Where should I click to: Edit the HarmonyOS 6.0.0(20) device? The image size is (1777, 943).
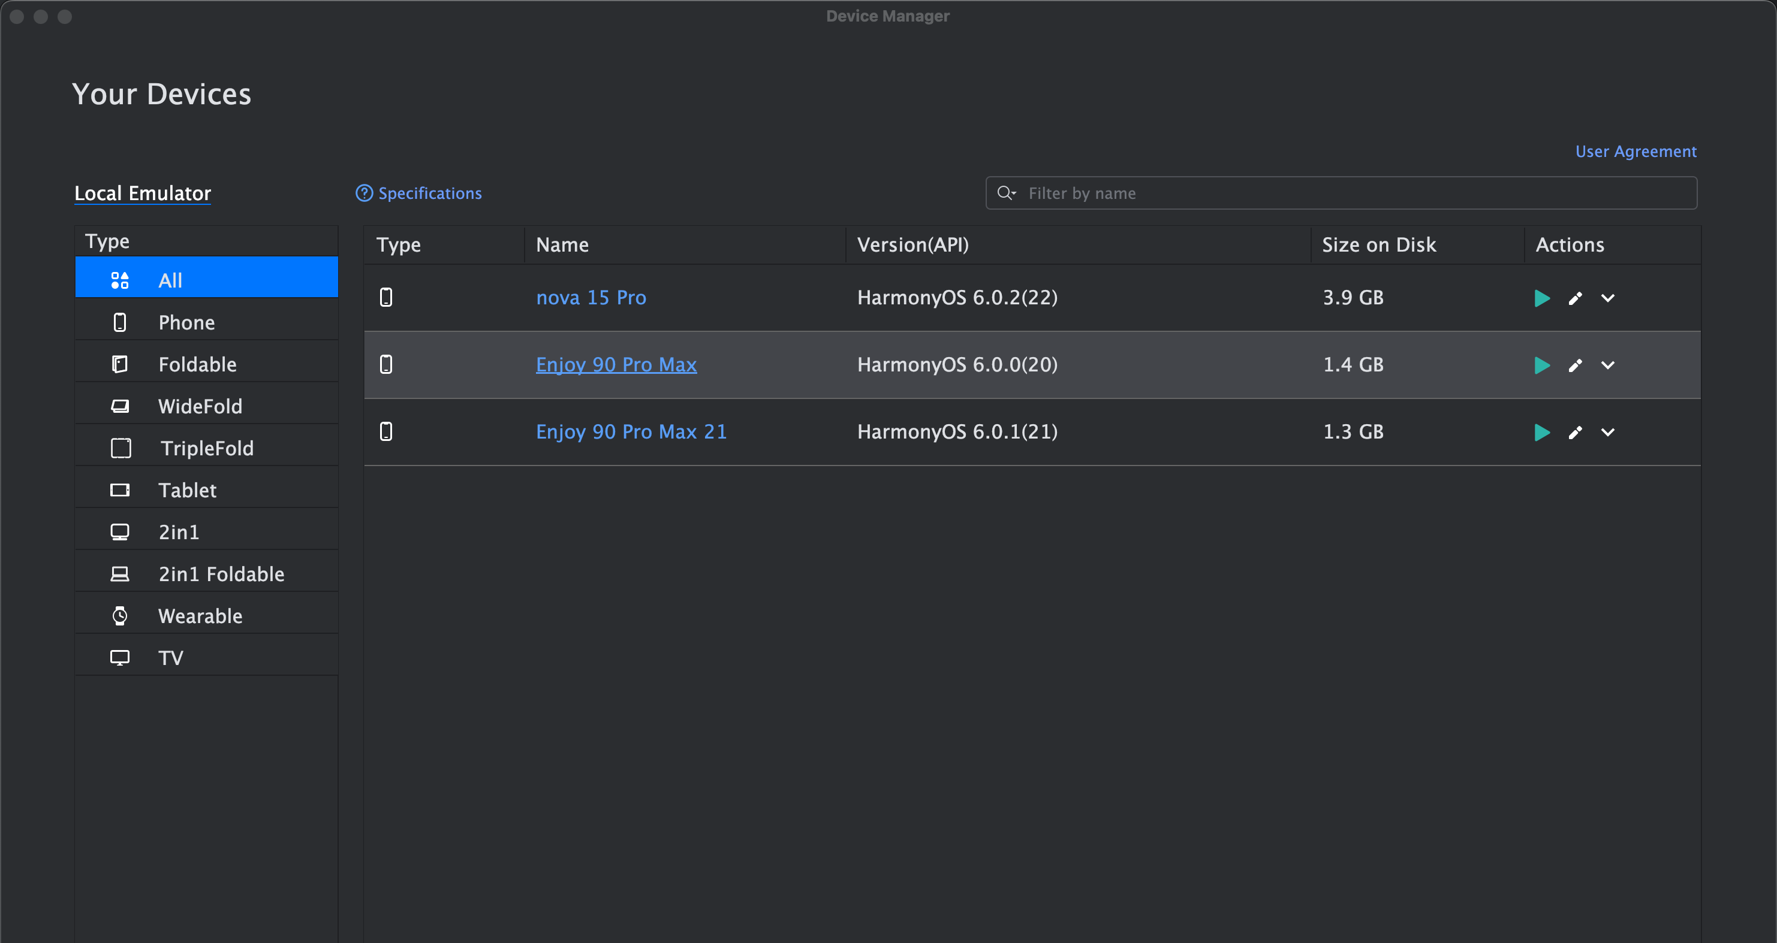[1575, 365]
